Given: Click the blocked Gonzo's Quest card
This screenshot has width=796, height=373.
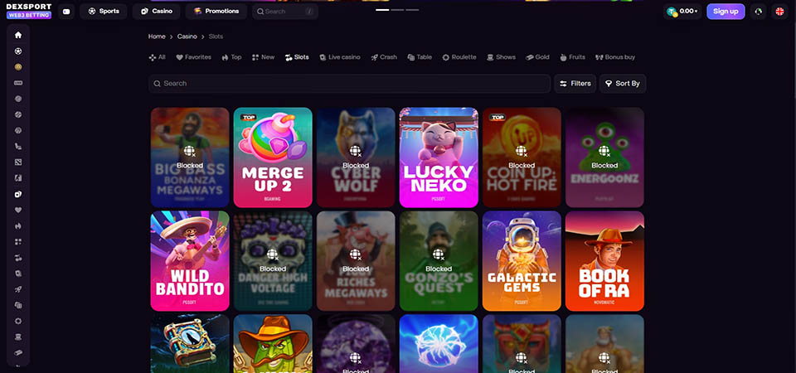Looking at the screenshot, I should tap(439, 261).
